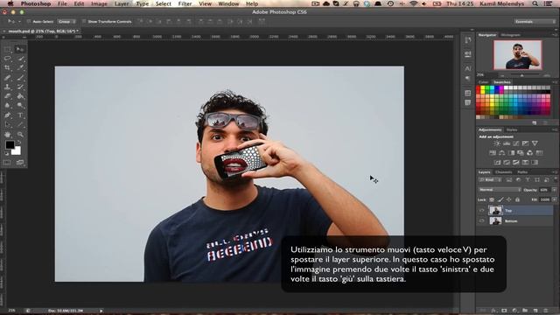The image size is (560, 315).
Task: Select the Pen tool
Action: [x=8, y=115]
